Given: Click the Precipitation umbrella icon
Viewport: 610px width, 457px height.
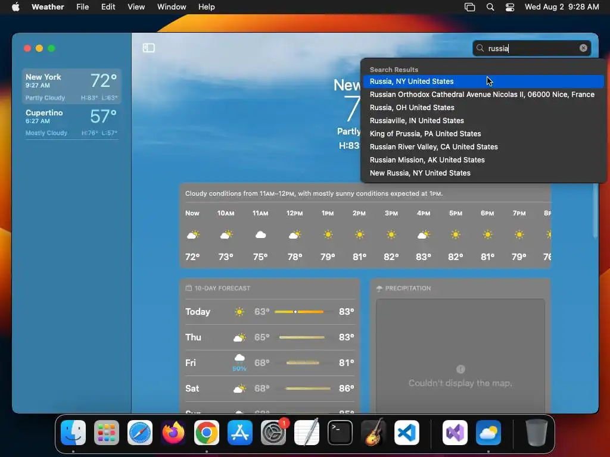Looking at the screenshot, I should tap(379, 289).
